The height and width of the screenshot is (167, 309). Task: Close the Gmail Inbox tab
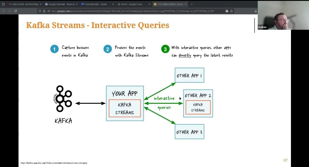coord(40,4)
